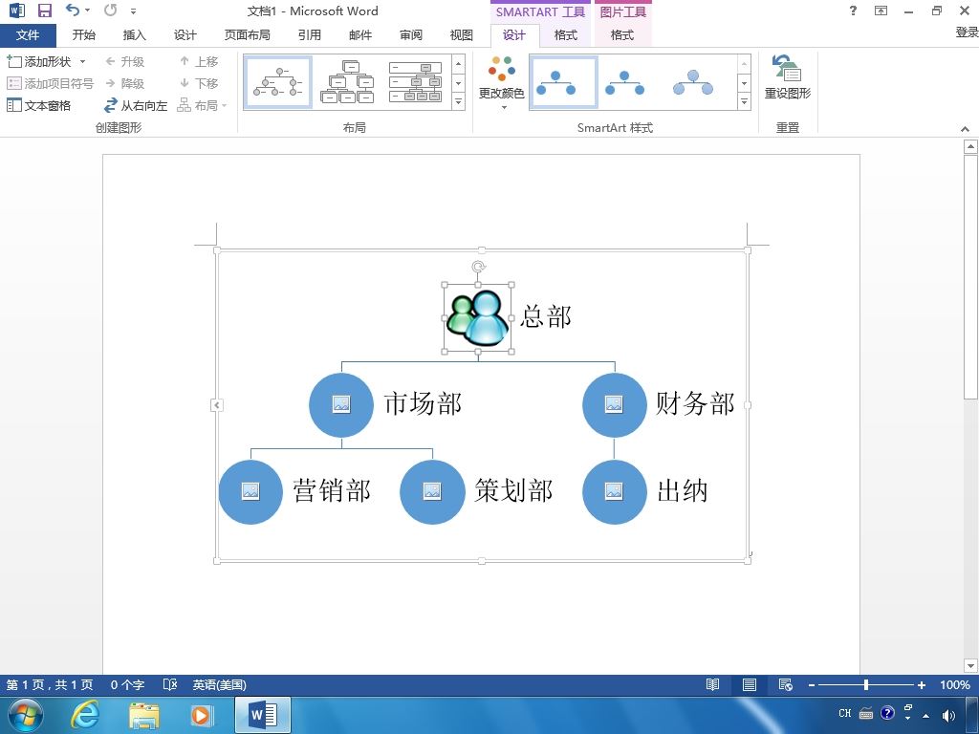Viewport: 979px width, 734px height.
Task: Click picture placeholder in 出纳 circle
Action: point(614,491)
